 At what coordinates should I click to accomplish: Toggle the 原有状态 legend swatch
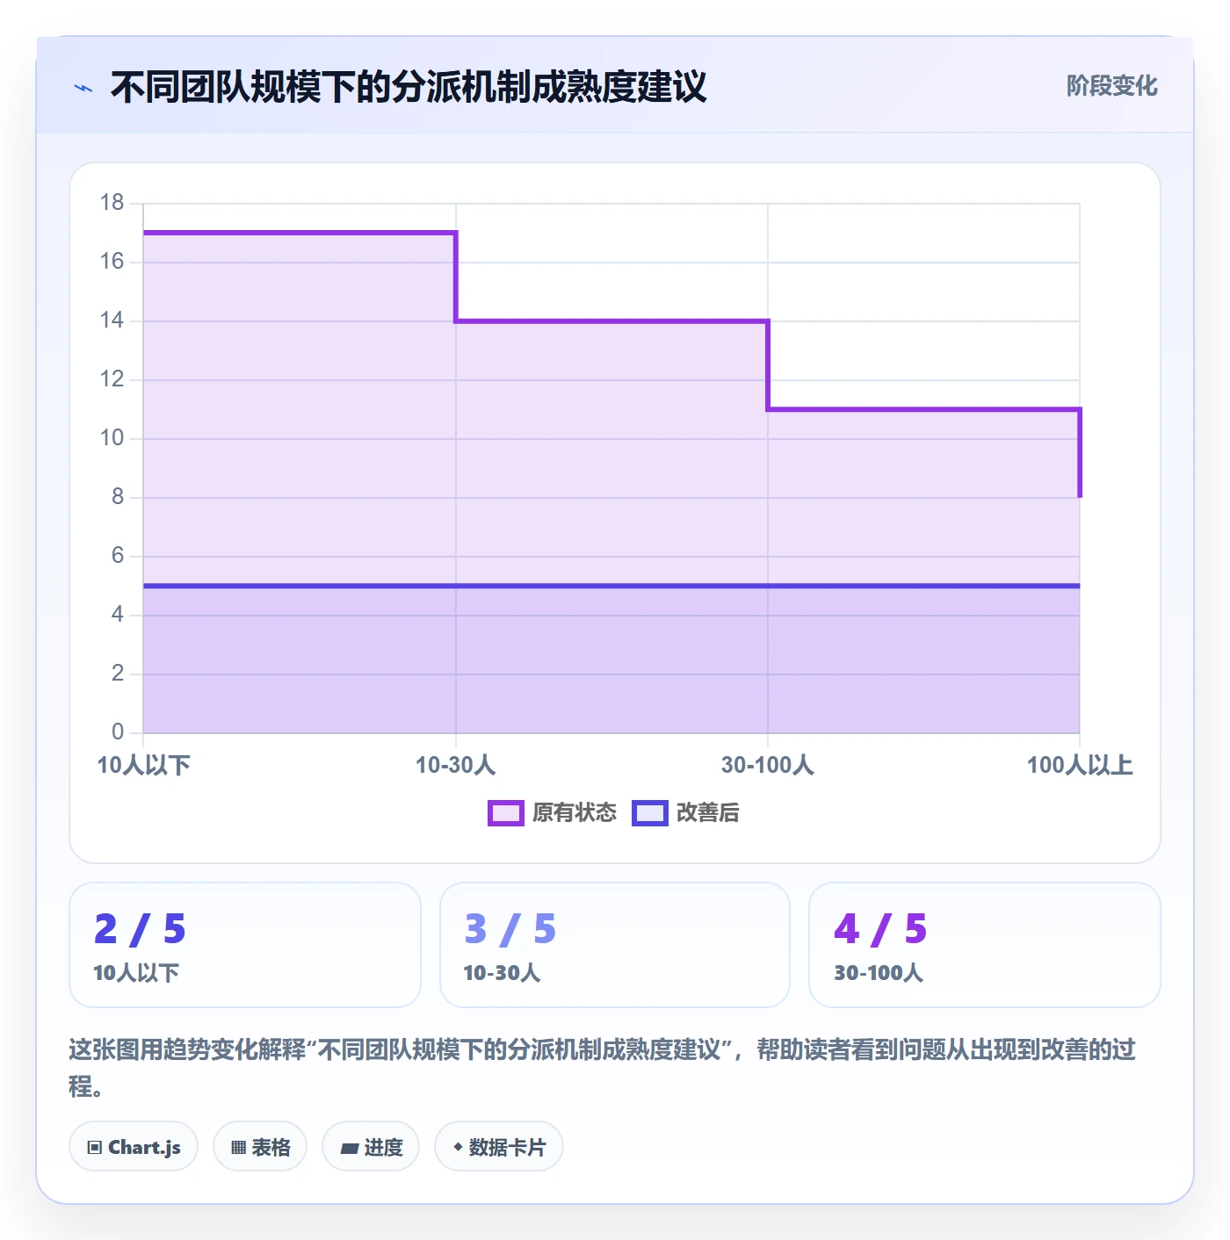[506, 813]
